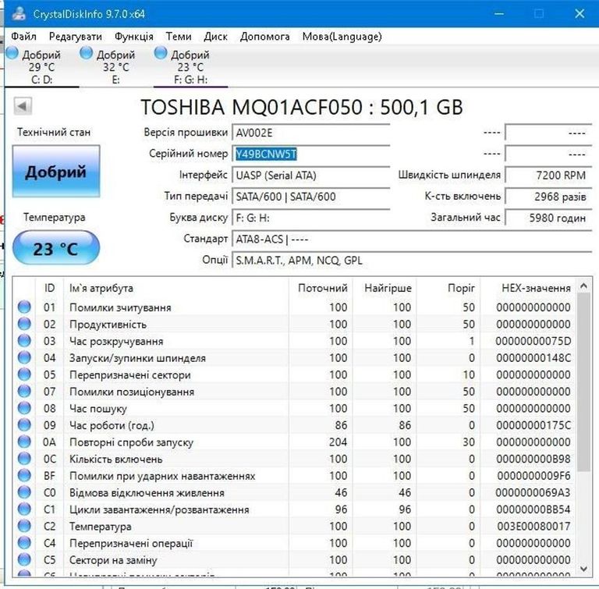Click status orb for E: disk
Viewport: 599px width, 589px height.
point(86,53)
